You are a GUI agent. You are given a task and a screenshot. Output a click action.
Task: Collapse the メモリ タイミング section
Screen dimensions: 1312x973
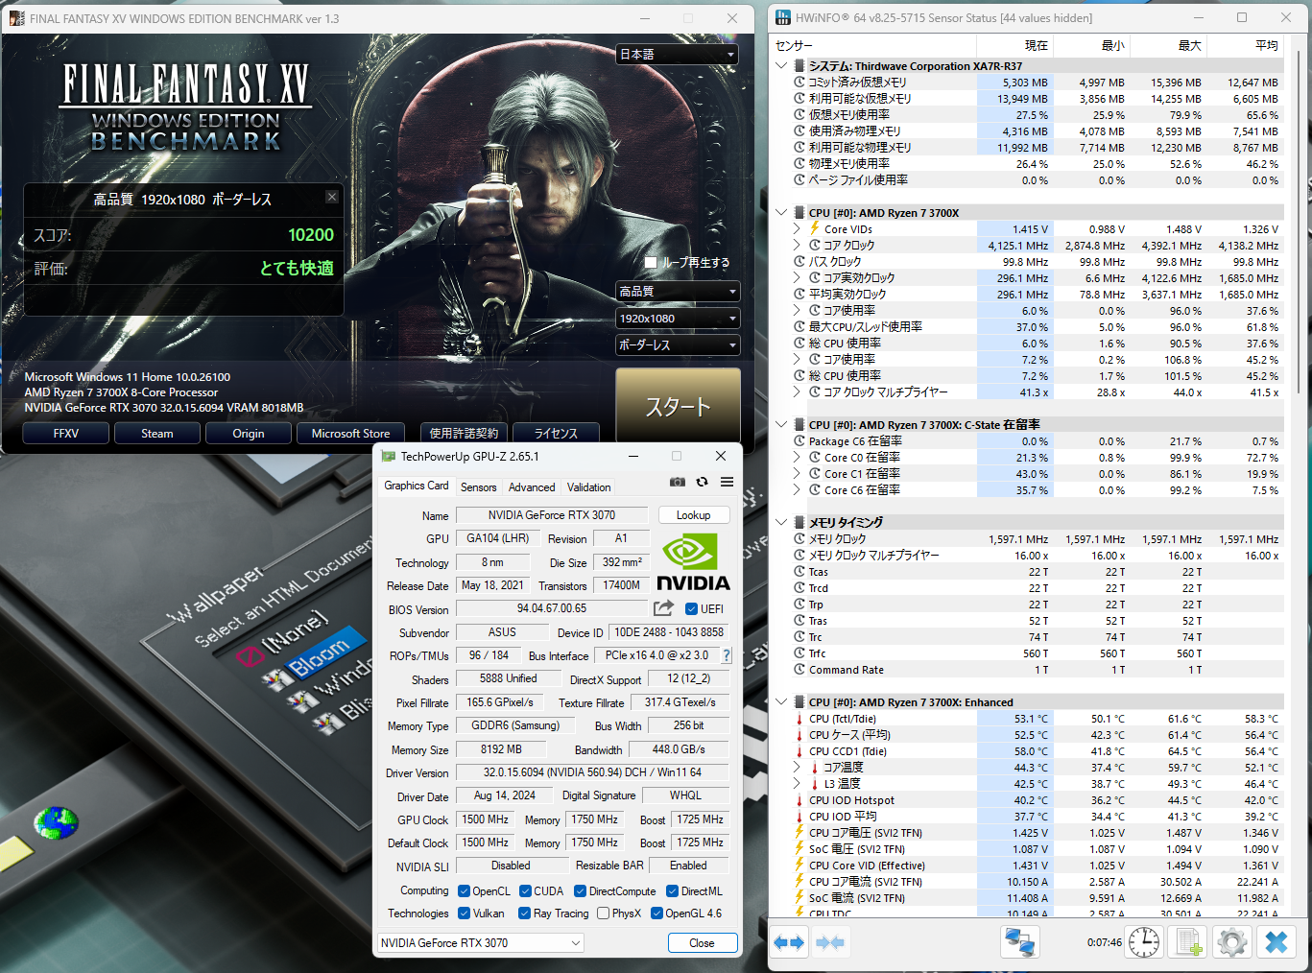point(781,522)
